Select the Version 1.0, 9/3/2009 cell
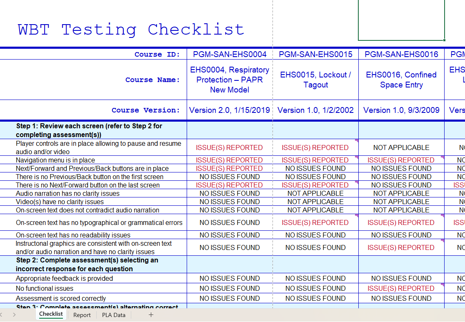The height and width of the screenshot is (322, 465). [401, 110]
